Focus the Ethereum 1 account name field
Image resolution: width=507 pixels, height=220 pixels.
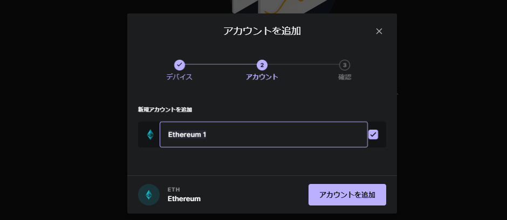tap(264, 134)
